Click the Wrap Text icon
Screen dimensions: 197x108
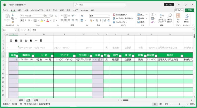click(82, 16)
